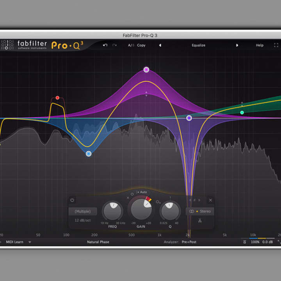Go to next band arrow
This screenshot has height=281, width=281.
(x=199, y=200)
